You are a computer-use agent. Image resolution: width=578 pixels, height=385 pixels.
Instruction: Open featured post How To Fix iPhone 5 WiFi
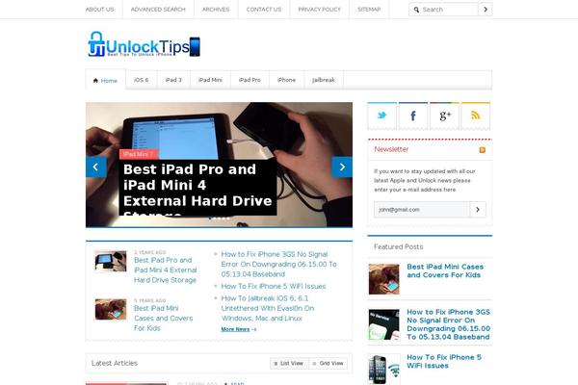(x=444, y=362)
